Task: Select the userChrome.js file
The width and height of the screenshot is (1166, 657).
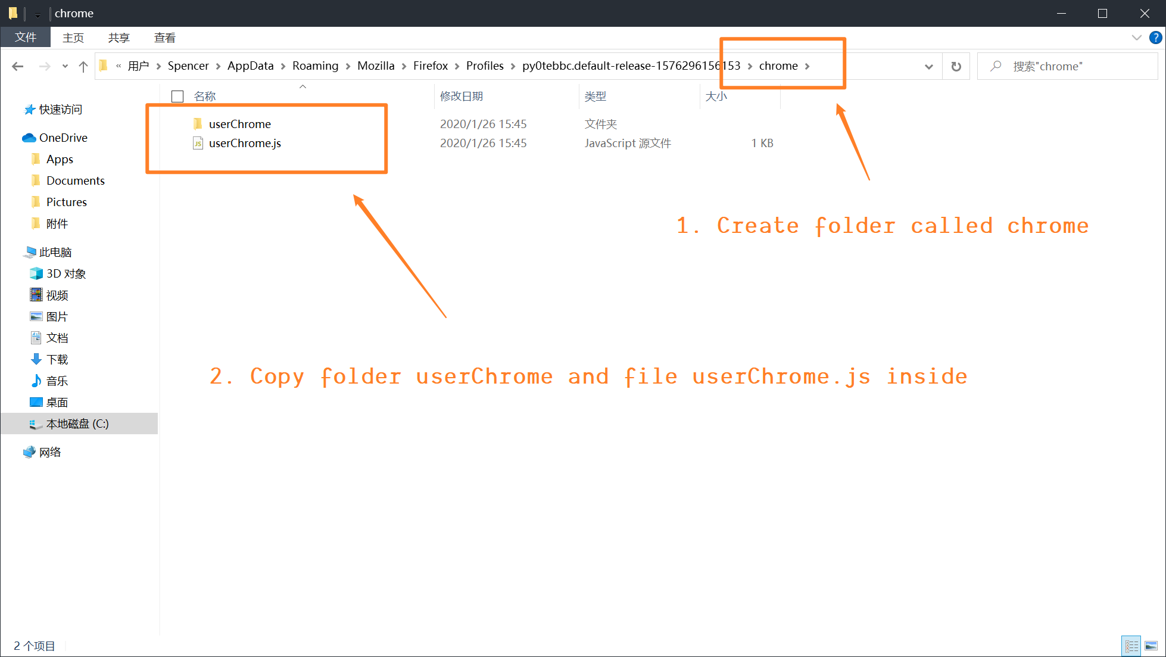Action: (245, 143)
